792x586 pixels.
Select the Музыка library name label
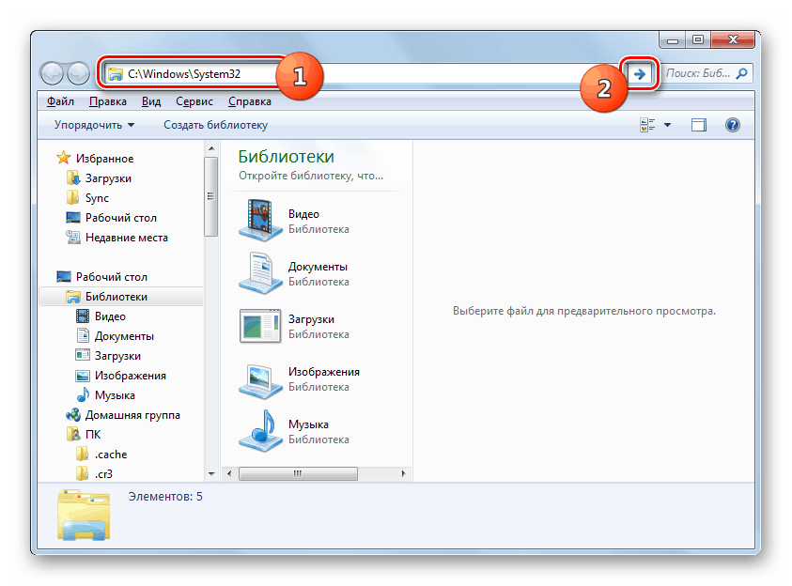click(308, 424)
